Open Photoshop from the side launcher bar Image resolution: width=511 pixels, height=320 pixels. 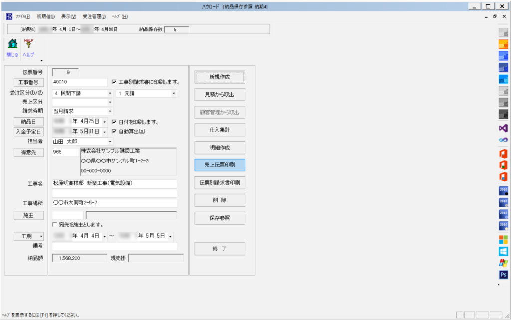[503, 275]
